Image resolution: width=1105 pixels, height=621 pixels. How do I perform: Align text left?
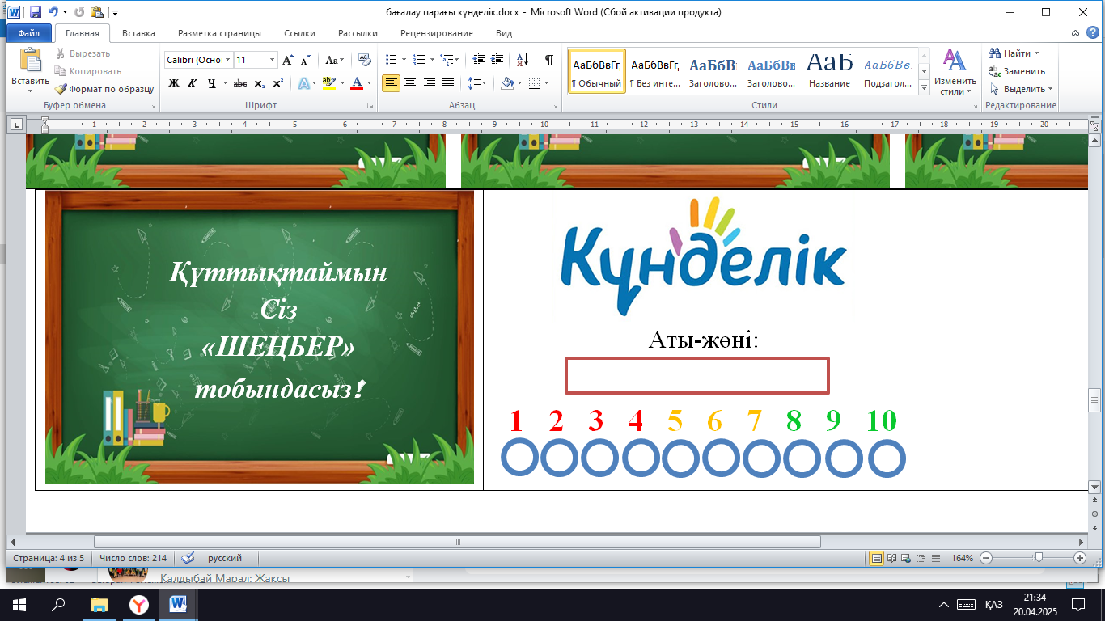pyautogui.click(x=392, y=83)
